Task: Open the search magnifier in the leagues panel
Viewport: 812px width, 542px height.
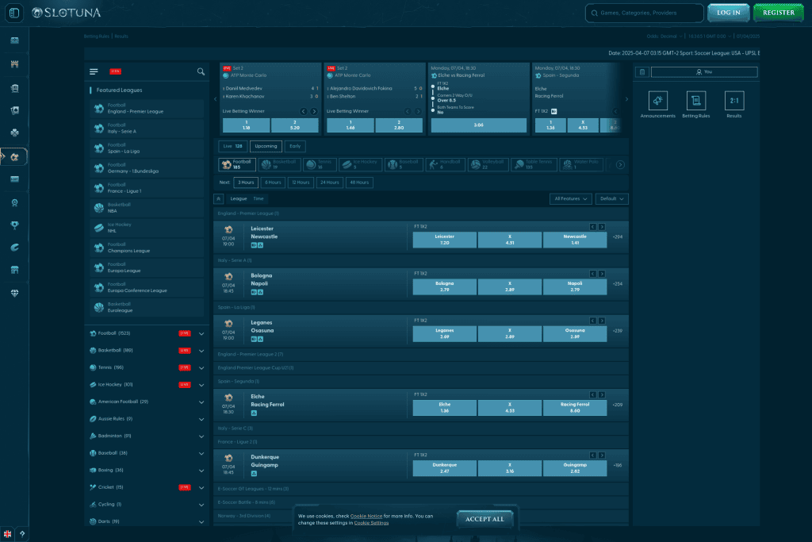Action: 201,71
